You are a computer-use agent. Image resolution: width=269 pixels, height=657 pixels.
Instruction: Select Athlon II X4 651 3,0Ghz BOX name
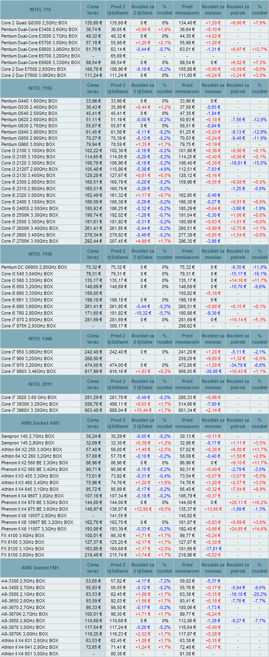[x=30, y=654]
